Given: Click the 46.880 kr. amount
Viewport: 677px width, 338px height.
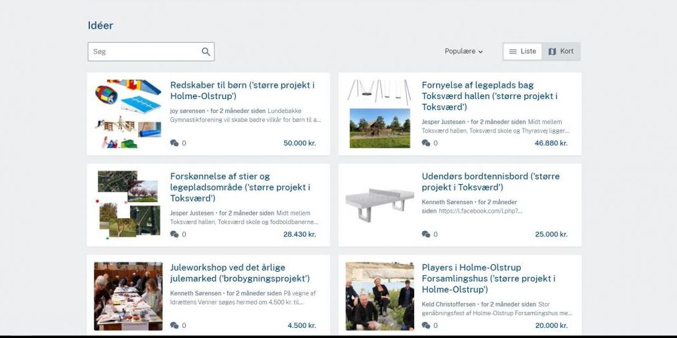Looking at the screenshot, I should pyautogui.click(x=551, y=143).
